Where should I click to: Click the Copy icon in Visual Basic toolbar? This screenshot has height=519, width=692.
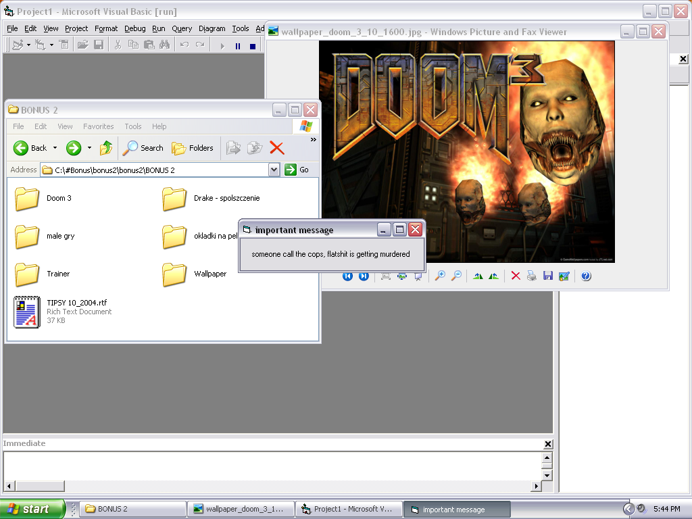coord(133,45)
